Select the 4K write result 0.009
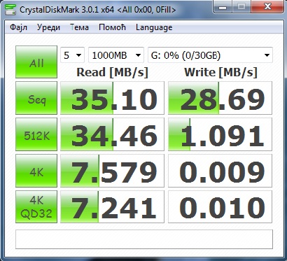Image resolution: width=287 pixels, height=261 pixels. tap(220, 171)
